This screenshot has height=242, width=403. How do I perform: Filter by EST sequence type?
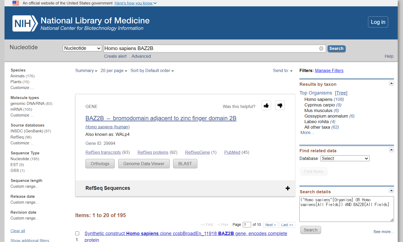point(14,165)
